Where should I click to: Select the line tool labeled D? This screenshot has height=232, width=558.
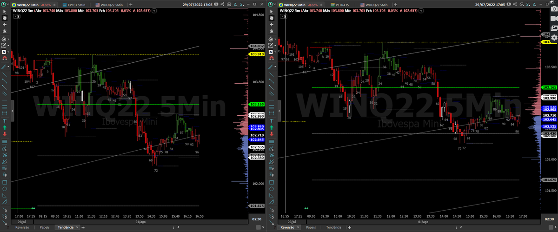click(x=5, y=217)
